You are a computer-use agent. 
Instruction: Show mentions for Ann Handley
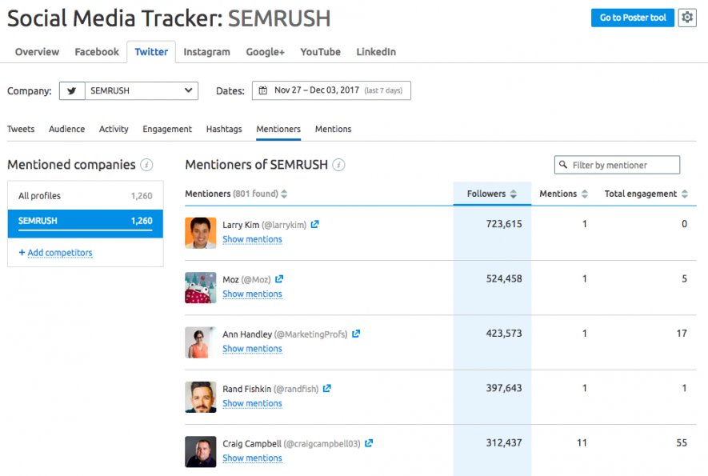(x=252, y=348)
